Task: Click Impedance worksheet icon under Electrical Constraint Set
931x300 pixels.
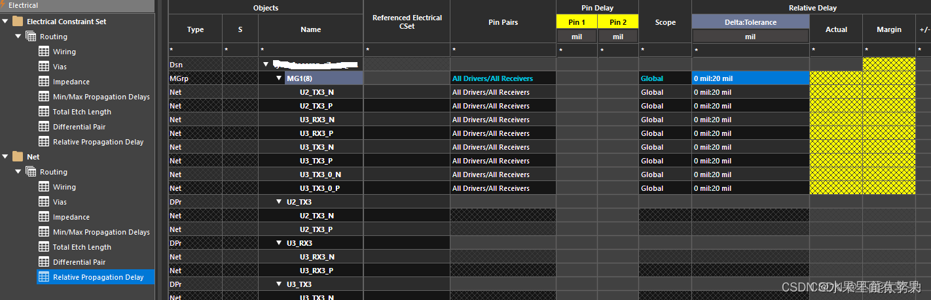Action: 44,82
